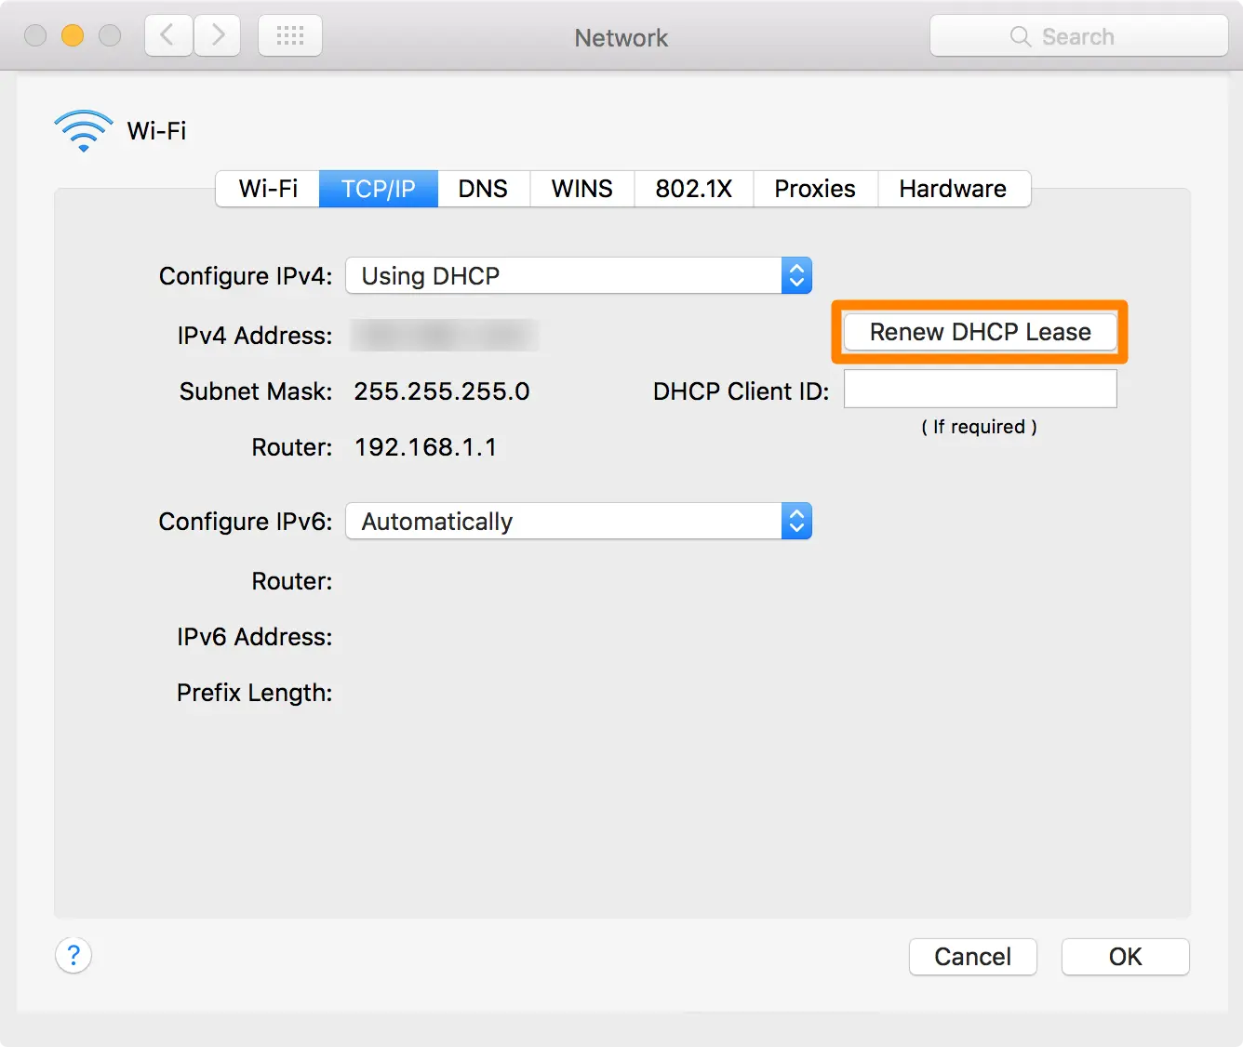Open the Hardware tab
1243x1047 pixels.
tap(954, 189)
